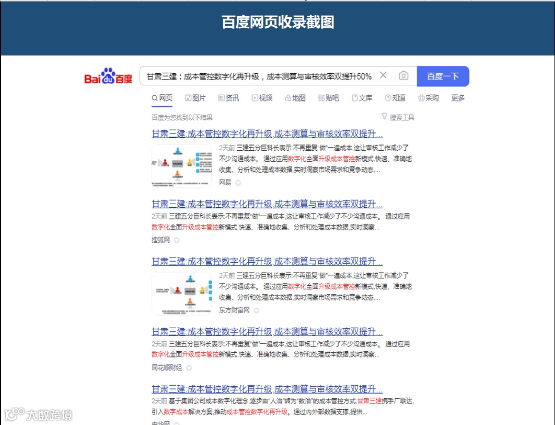Expand the dropdown icon next to 搜狐网
Image resolution: width=555 pixels, height=425 pixels.
click(x=177, y=240)
